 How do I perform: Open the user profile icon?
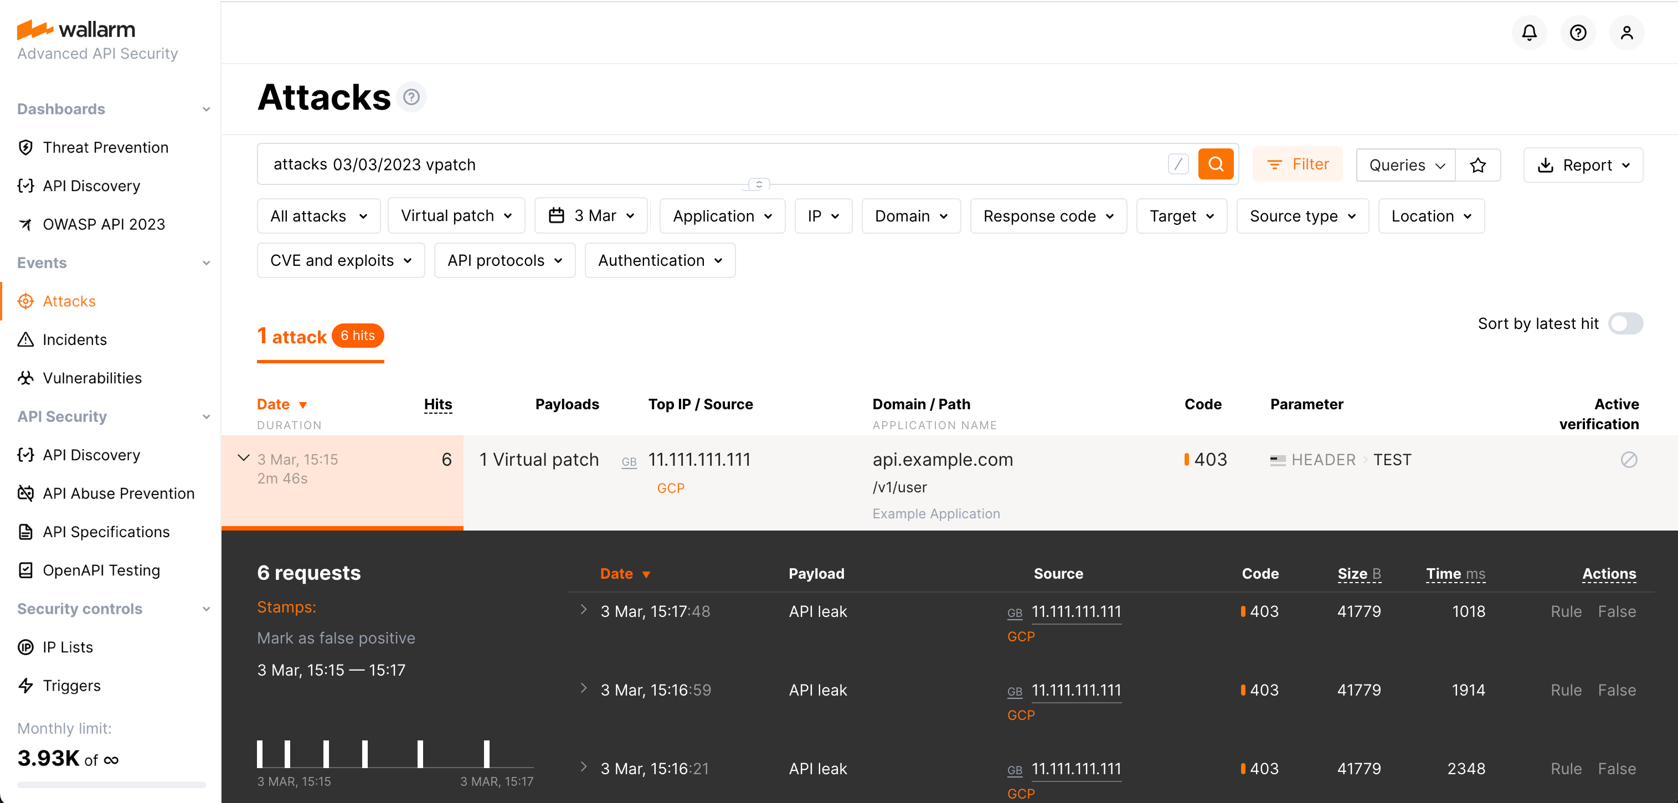[x=1626, y=33]
